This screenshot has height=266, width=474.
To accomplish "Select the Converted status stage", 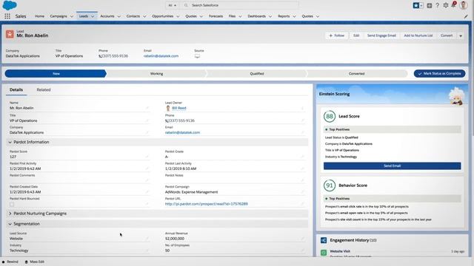I will pos(356,74).
